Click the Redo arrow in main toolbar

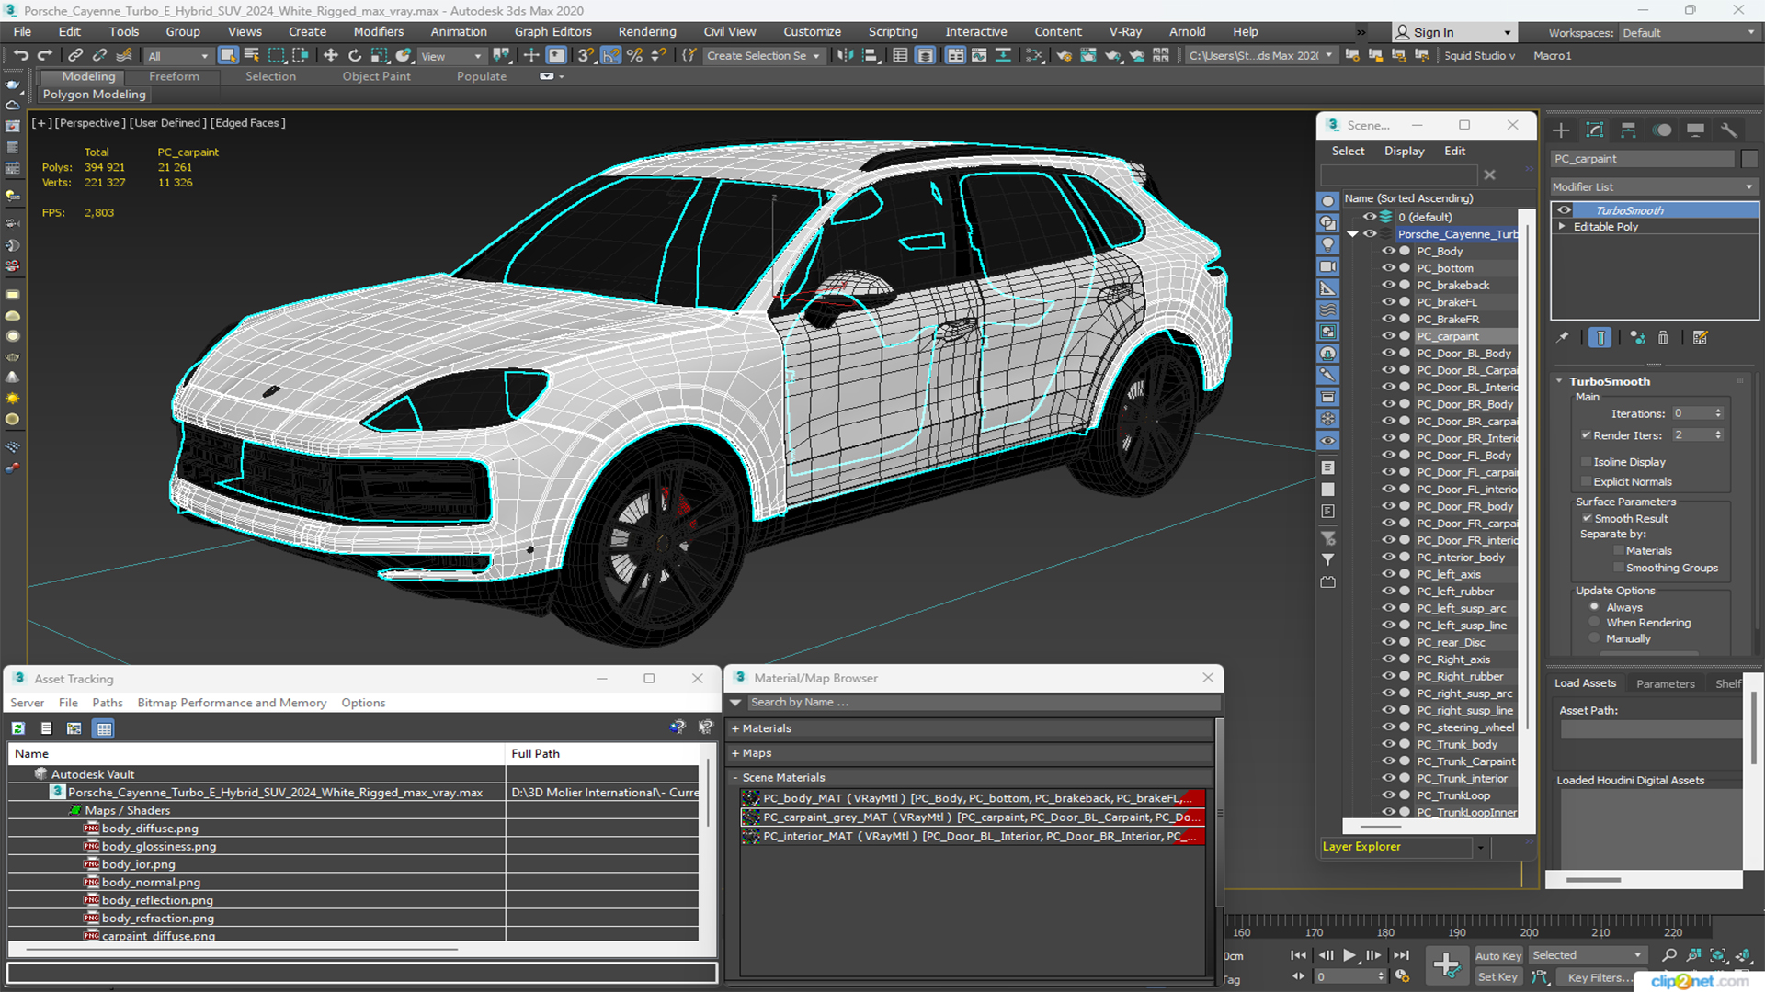44,56
